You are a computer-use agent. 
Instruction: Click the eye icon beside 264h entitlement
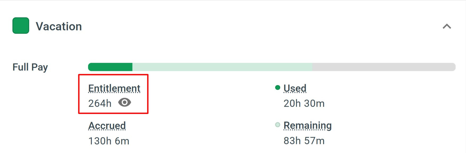(x=124, y=102)
